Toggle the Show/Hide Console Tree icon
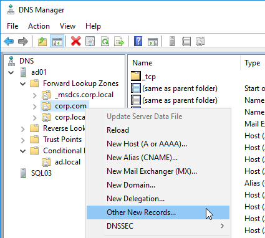Viewport: 265px width, 238px height. tap(57, 41)
